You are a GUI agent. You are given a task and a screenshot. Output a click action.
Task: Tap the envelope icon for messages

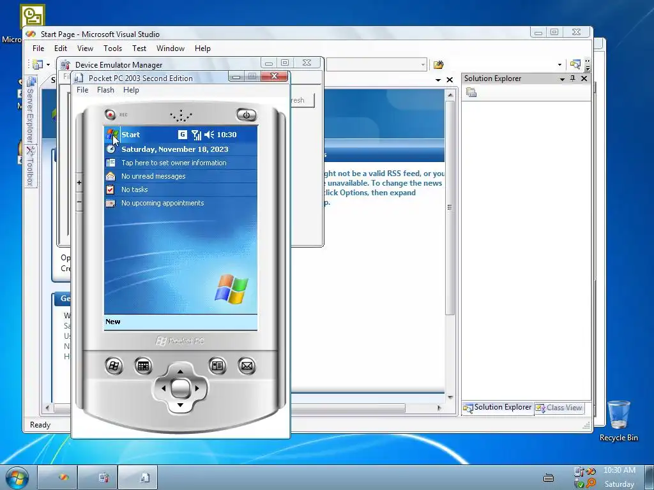click(x=110, y=176)
